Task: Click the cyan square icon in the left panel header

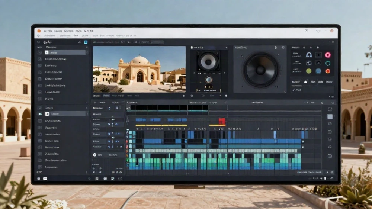Action: pos(86,42)
